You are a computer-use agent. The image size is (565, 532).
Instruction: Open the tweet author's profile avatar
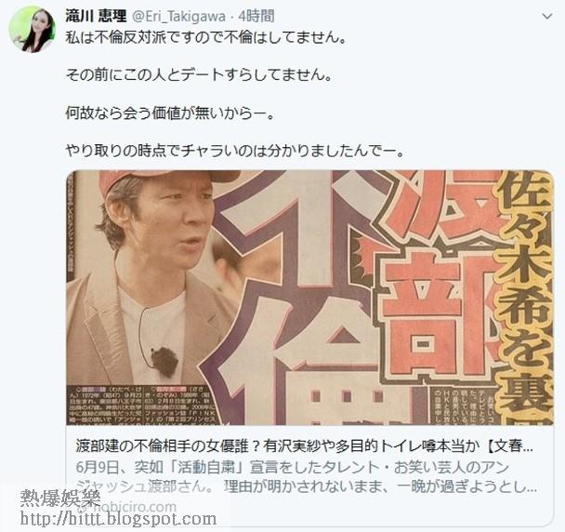tap(33, 29)
